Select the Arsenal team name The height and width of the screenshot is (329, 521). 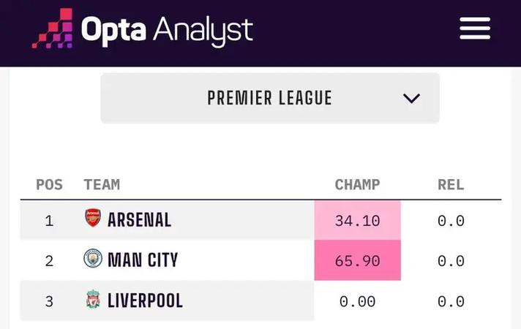tap(139, 220)
